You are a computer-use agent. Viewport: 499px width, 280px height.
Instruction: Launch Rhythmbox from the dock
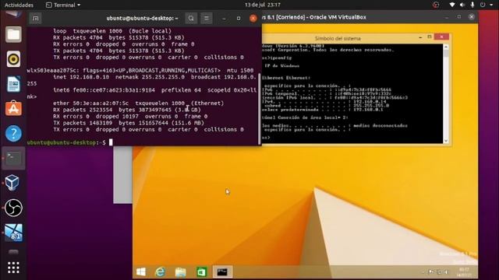13,59
